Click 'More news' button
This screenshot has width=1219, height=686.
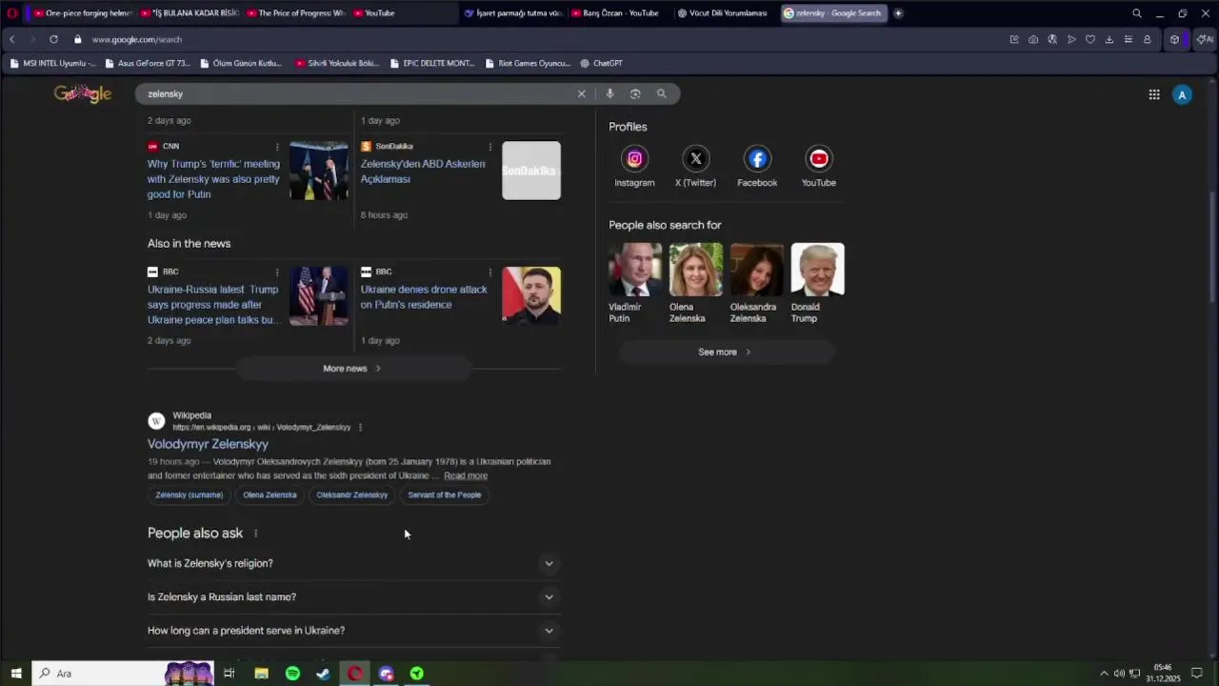pyautogui.click(x=352, y=368)
